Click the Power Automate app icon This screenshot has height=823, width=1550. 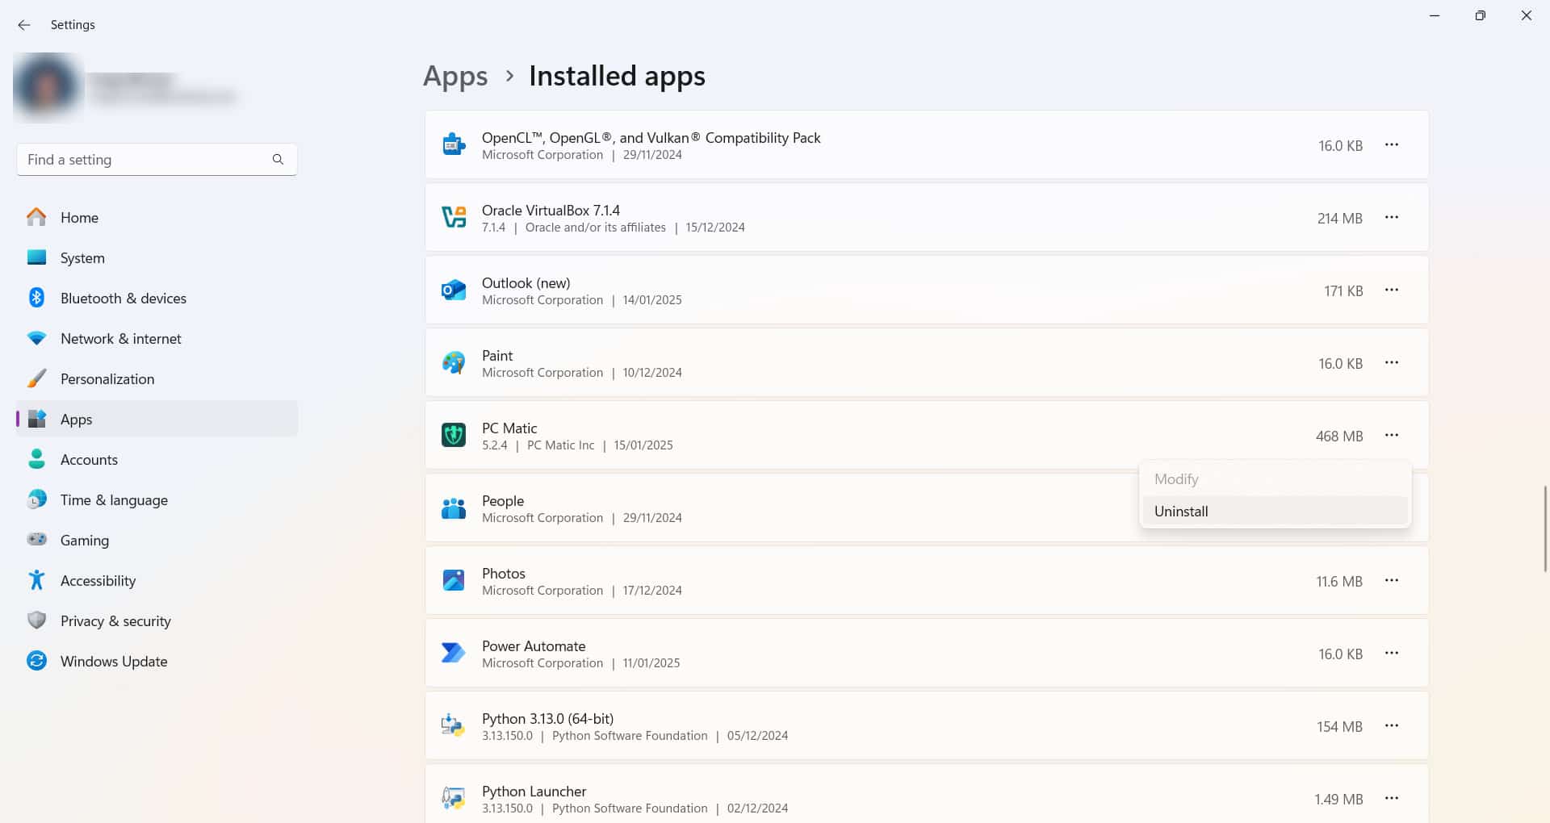[454, 653]
